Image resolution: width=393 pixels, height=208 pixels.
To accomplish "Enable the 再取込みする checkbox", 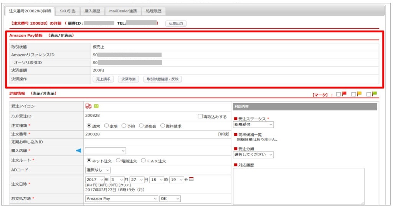I will pyautogui.click(x=200, y=116).
